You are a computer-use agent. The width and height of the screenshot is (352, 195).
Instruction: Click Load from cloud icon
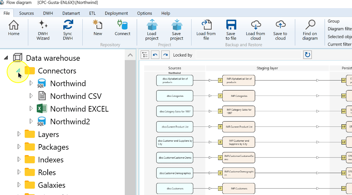click(x=256, y=25)
